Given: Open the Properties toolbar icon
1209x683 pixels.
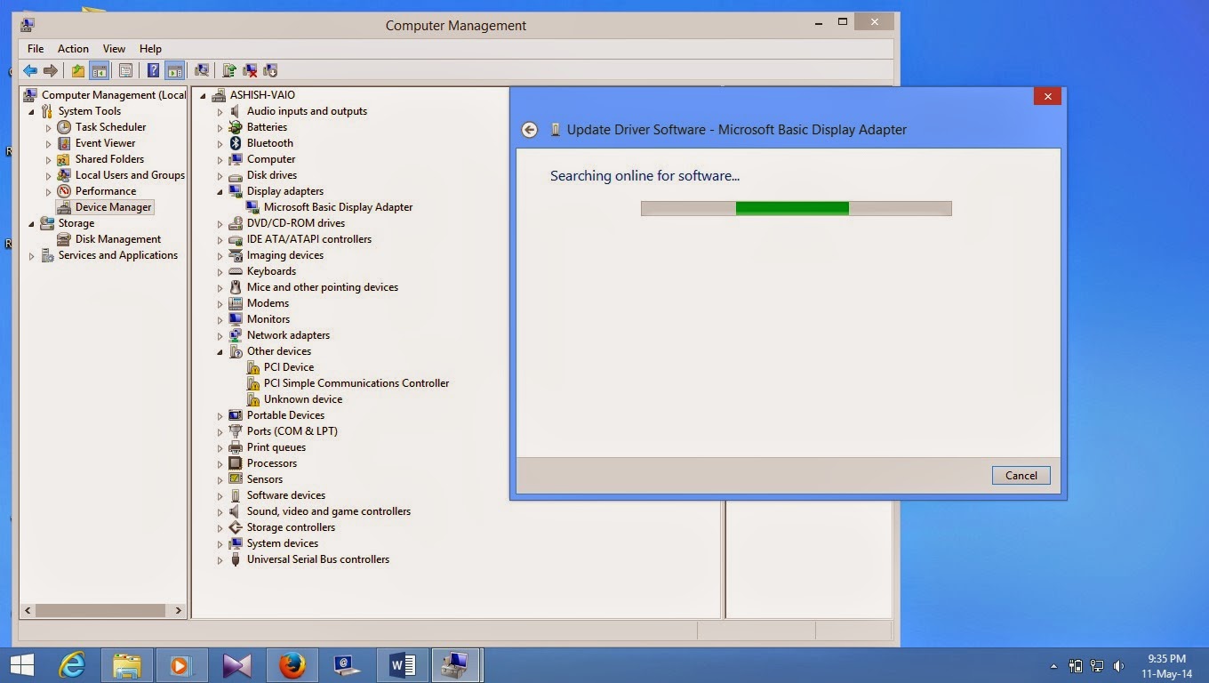Looking at the screenshot, I should (126, 70).
